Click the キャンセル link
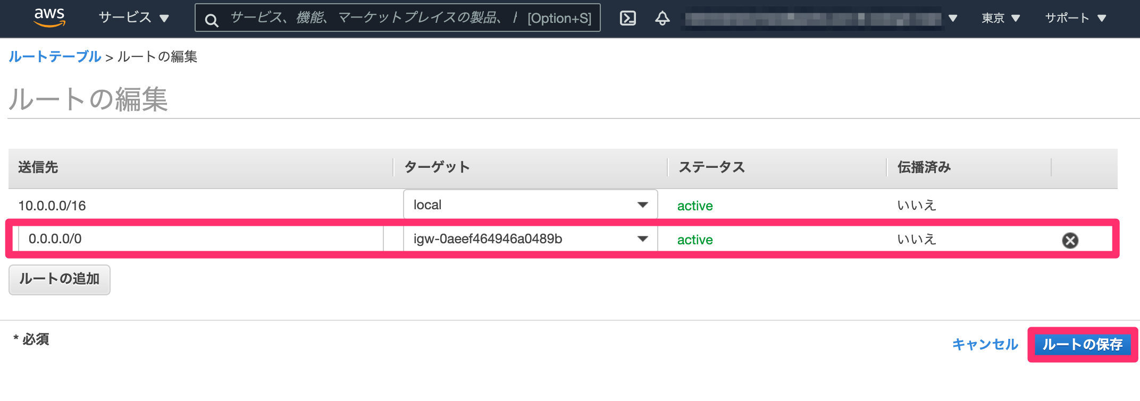 985,344
